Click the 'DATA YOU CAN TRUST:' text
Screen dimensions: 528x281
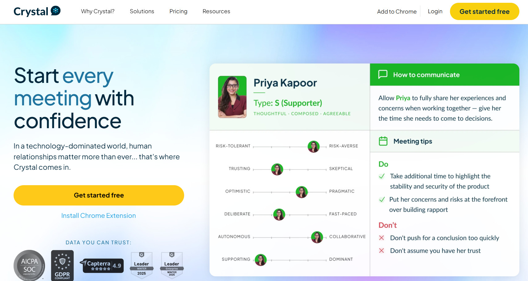(x=98, y=242)
